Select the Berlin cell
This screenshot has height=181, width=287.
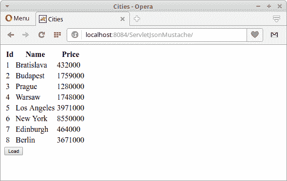click(x=25, y=140)
